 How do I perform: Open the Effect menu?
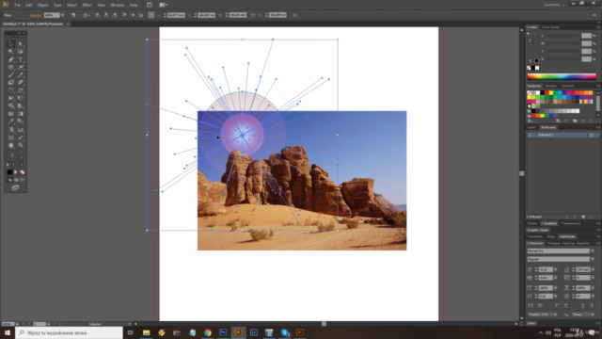point(87,5)
